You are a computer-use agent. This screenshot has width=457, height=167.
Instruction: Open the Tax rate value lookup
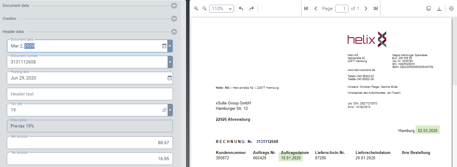[x=165, y=110]
